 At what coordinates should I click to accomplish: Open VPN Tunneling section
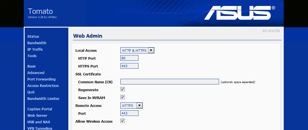coord(40,128)
